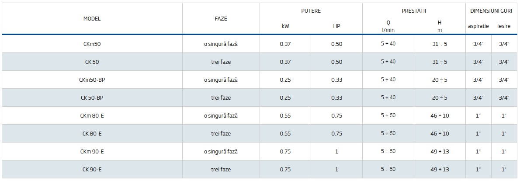
Task: Click the H m subheader
Action: [x=440, y=26]
